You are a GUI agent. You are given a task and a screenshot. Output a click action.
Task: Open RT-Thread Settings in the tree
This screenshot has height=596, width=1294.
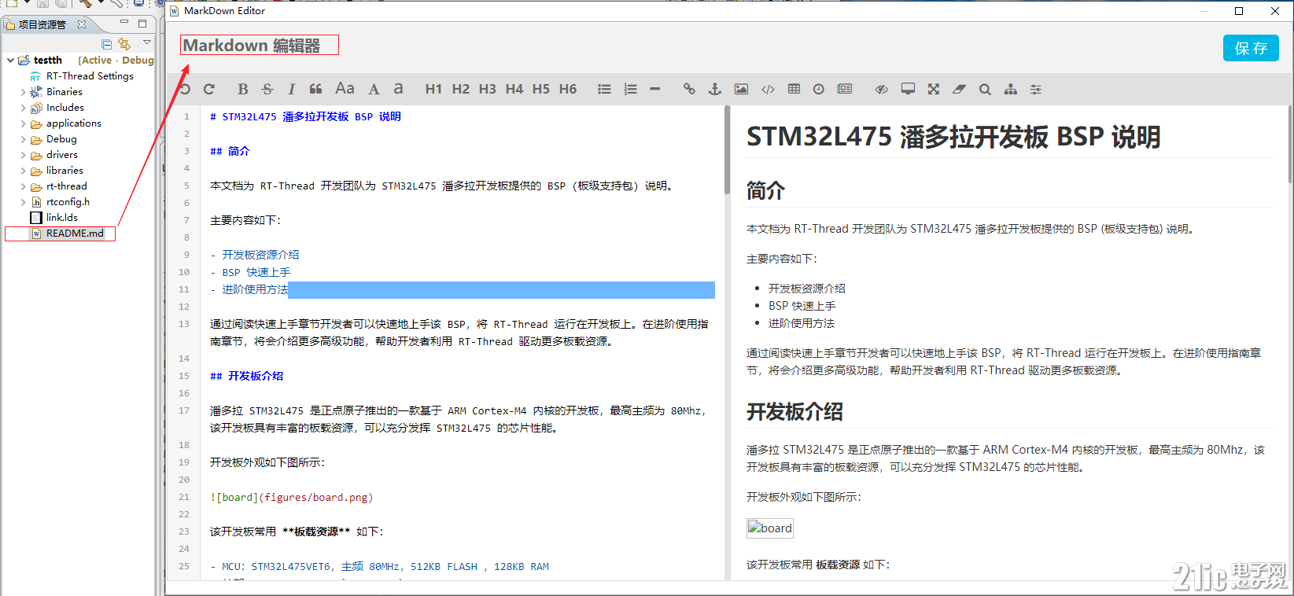[x=90, y=76]
